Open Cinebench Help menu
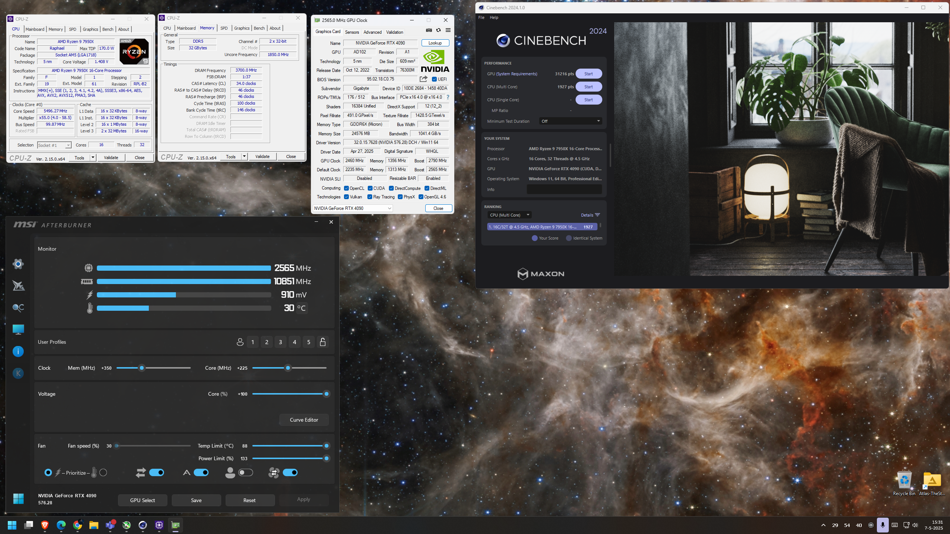This screenshot has width=950, height=534. pyautogui.click(x=494, y=17)
